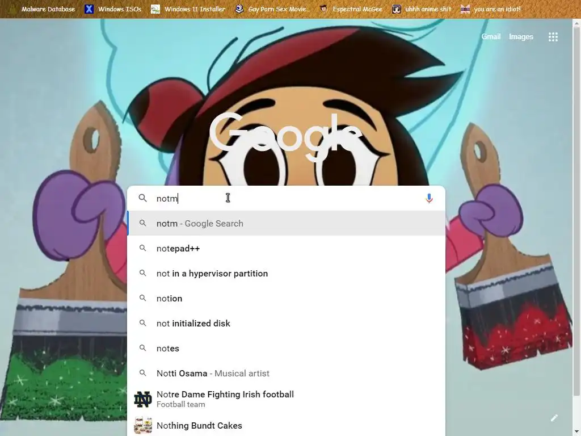Click the scrollbar up arrow
This screenshot has height=436, width=581.
click(x=577, y=23)
